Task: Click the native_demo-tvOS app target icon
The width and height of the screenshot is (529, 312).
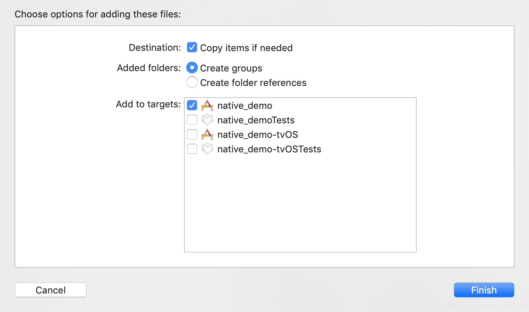Action: click(x=207, y=134)
